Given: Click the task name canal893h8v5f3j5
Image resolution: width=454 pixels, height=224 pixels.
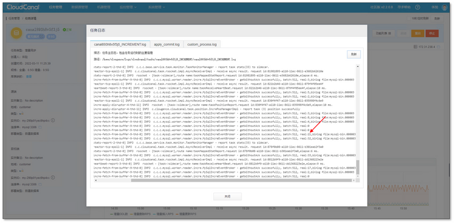Looking at the screenshot, I should [42, 29].
